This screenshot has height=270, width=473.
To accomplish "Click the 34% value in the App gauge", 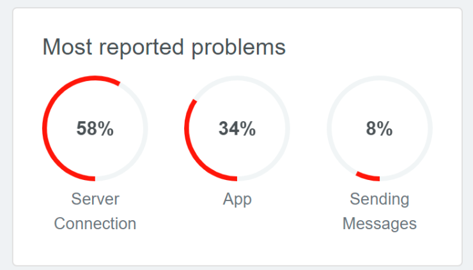I will point(237,128).
